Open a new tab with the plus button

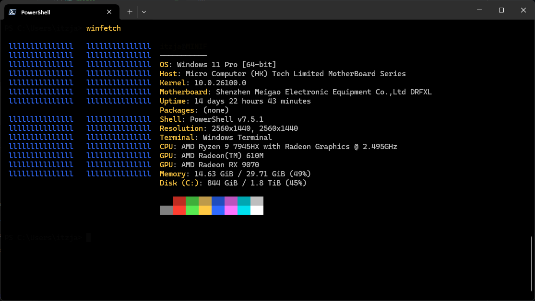[x=129, y=12]
